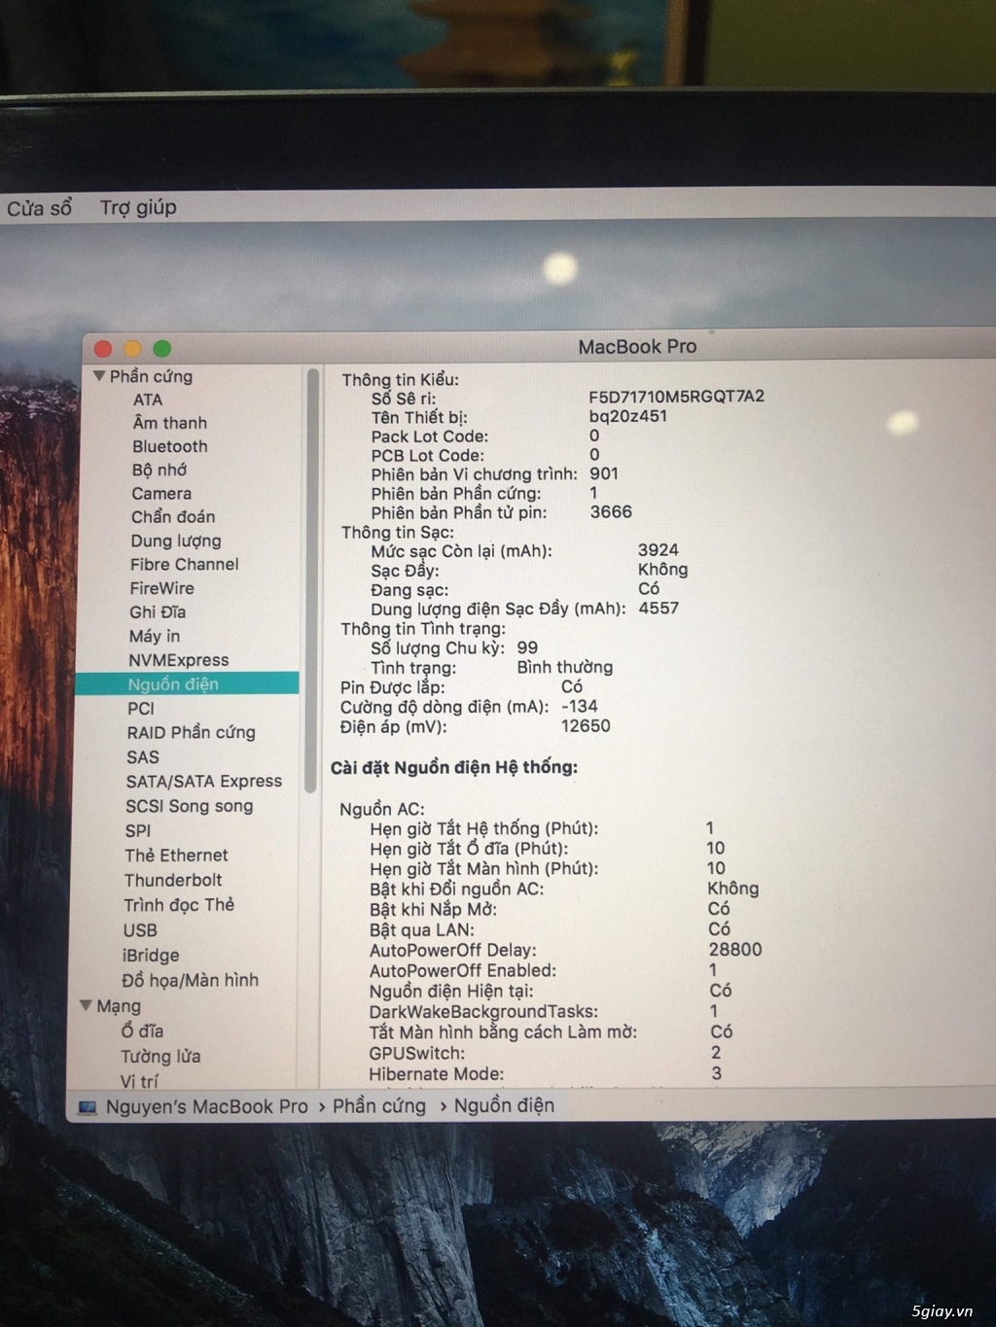The width and height of the screenshot is (996, 1327).
Task: Select RAID Phần cứng in the sidebar
Action: coord(192,732)
